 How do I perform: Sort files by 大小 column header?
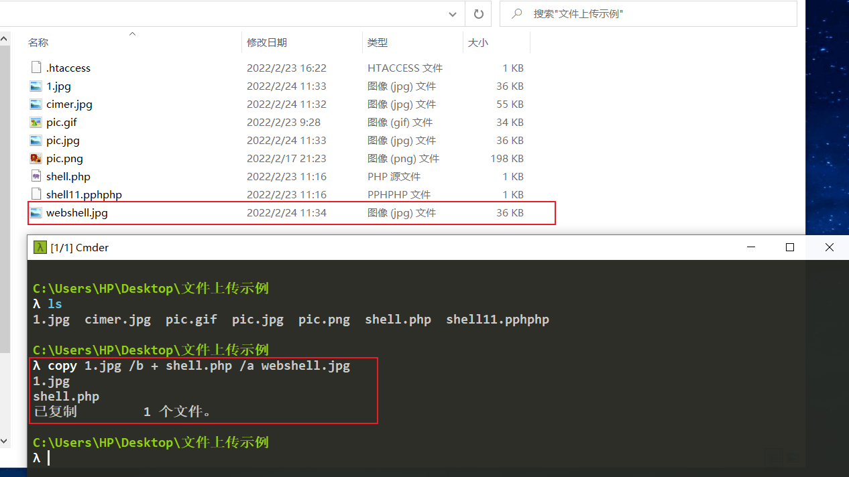coord(477,42)
